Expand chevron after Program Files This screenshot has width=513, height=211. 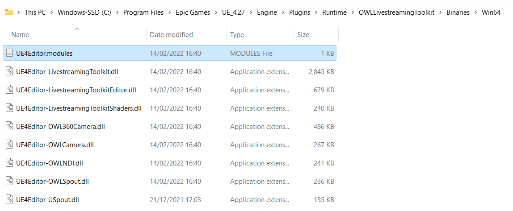click(x=169, y=12)
